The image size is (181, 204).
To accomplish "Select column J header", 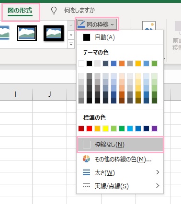I will click(49, 94).
